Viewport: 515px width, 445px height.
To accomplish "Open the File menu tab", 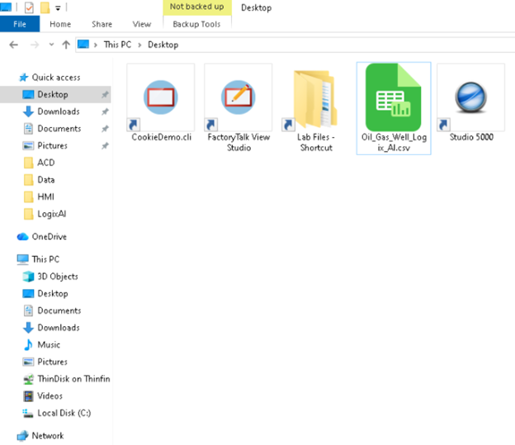I will 20,24.
